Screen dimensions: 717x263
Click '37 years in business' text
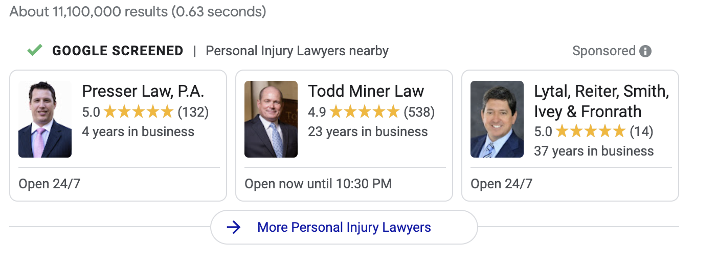click(594, 151)
